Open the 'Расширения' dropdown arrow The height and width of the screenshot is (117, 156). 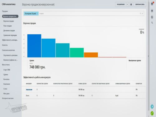[x=127, y=4]
